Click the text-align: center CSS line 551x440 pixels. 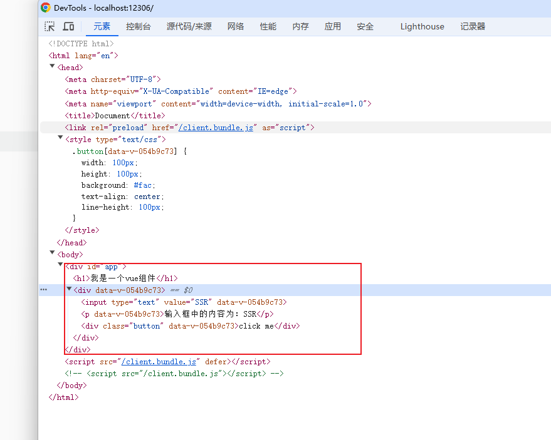pos(123,197)
